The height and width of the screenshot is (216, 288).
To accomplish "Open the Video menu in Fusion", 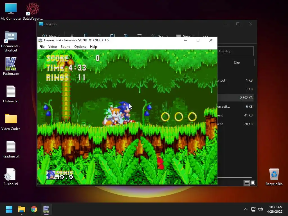I will coord(53,47).
